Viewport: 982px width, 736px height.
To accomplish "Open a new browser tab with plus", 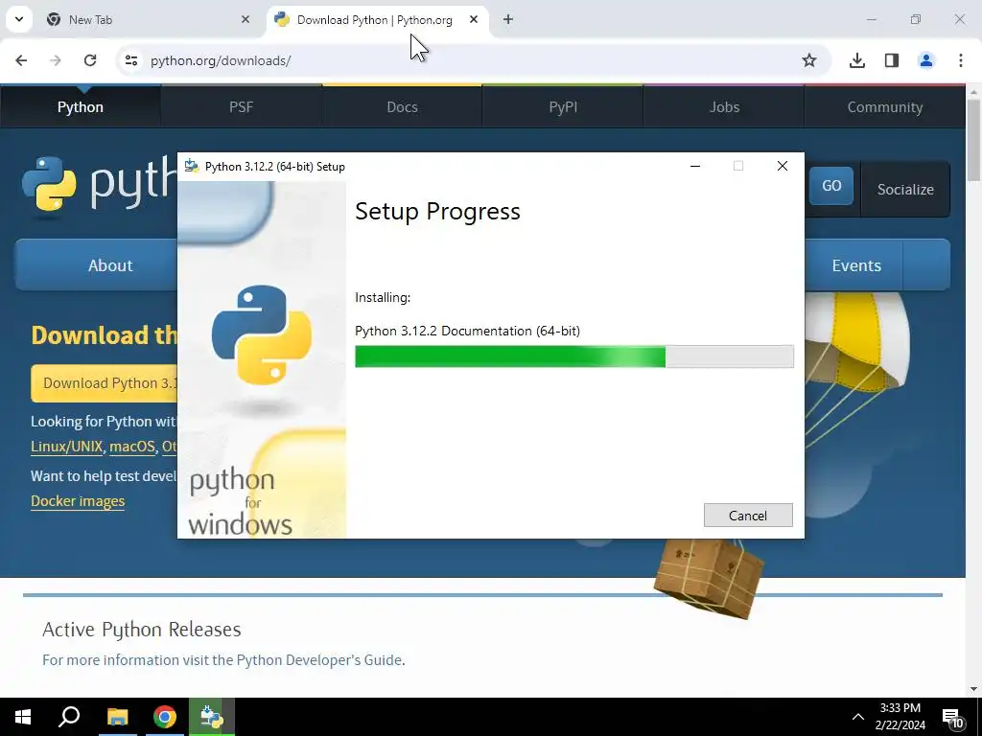I will (508, 19).
